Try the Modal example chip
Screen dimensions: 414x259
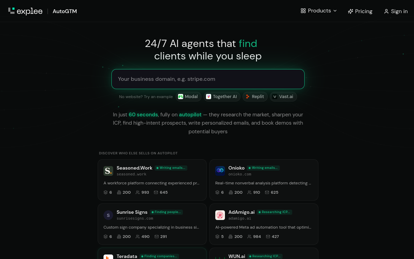tap(188, 97)
